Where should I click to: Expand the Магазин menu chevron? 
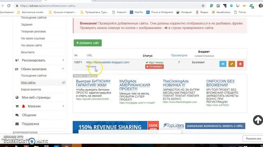point(63,106)
